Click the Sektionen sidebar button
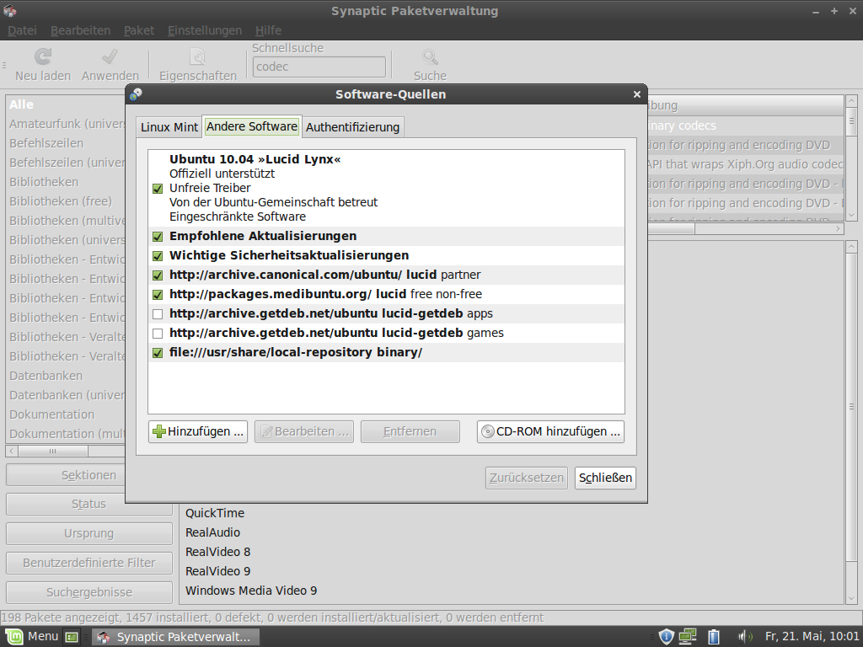 coord(88,475)
